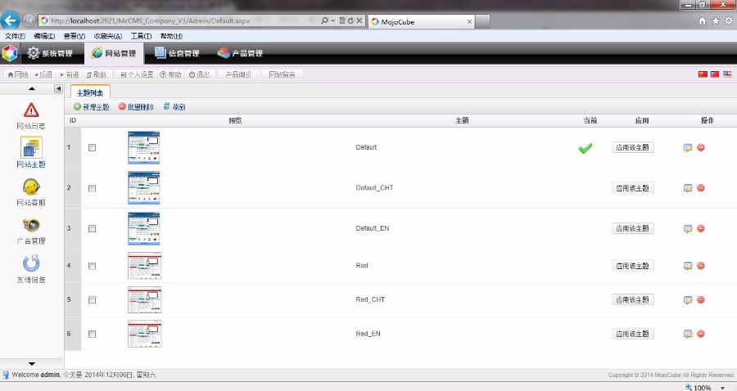Click the browser favorites star icon
Image resolution: width=737 pixels, height=391 pixels.
point(716,20)
